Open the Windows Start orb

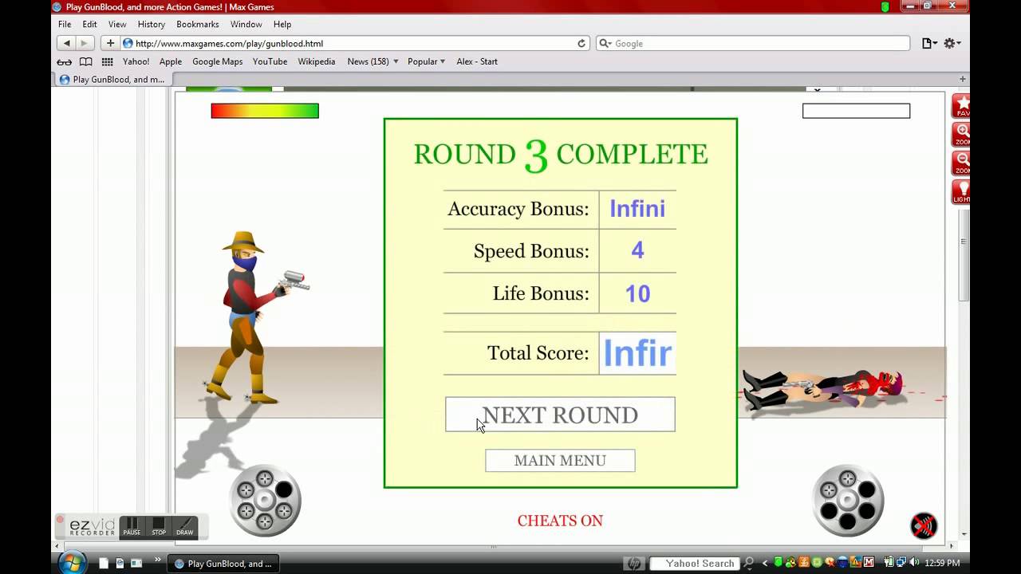click(71, 563)
